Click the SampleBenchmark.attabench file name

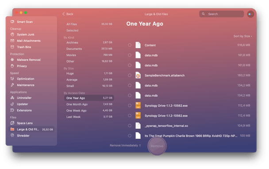click(x=165, y=75)
